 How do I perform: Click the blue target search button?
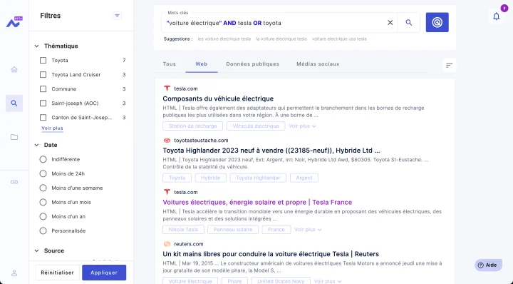pyautogui.click(x=437, y=22)
